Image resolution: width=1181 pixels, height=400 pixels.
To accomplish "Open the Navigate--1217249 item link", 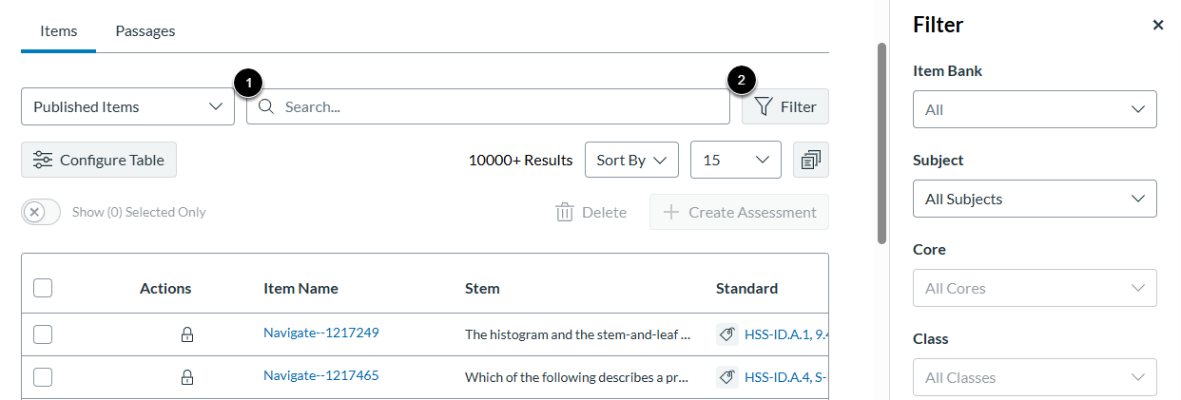I will 321,333.
